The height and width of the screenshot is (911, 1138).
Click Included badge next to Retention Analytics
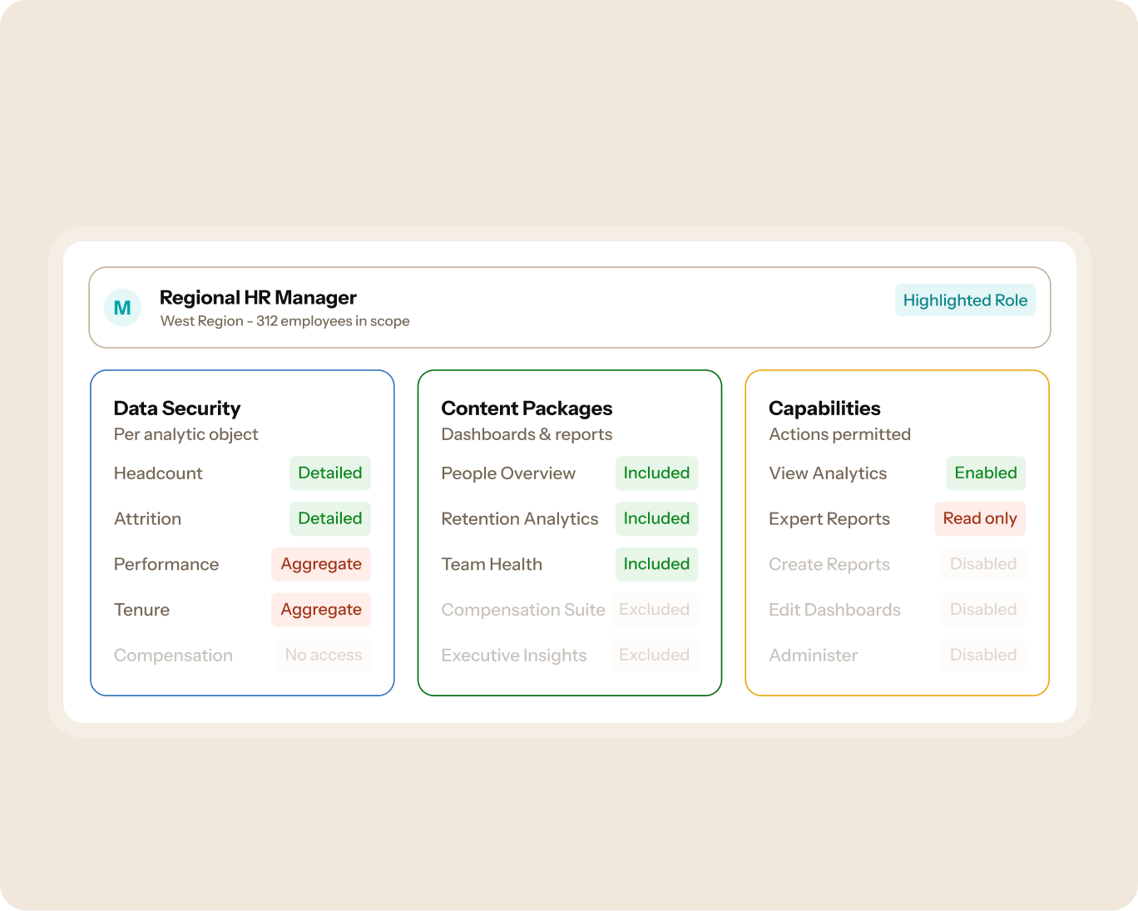656,519
